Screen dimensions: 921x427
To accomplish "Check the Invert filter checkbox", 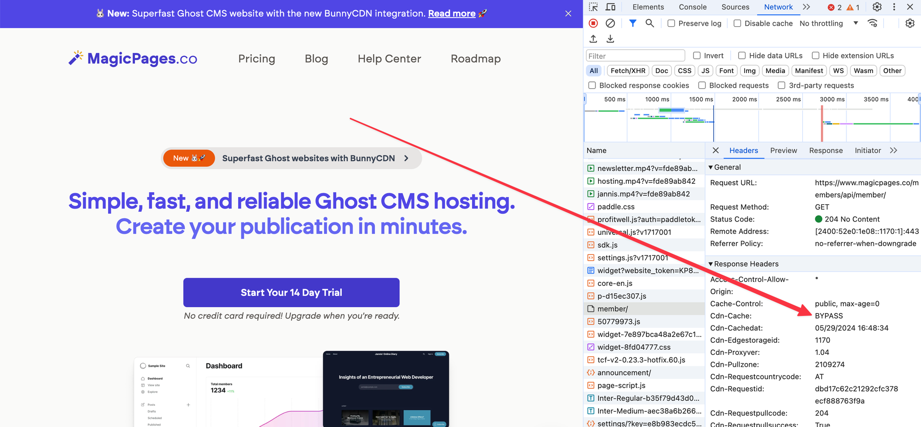I will [697, 56].
